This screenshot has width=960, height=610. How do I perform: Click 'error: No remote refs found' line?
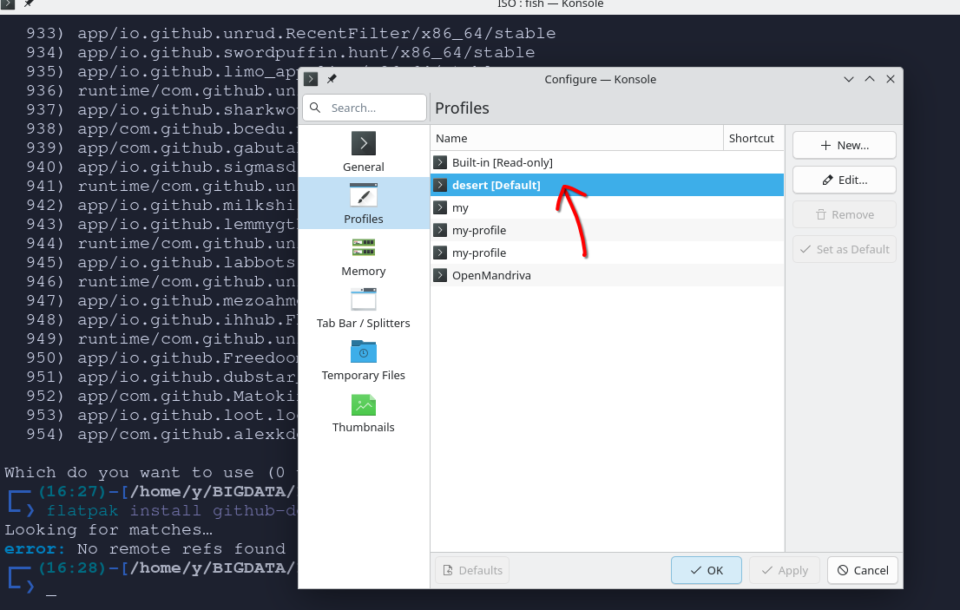pyautogui.click(x=145, y=548)
